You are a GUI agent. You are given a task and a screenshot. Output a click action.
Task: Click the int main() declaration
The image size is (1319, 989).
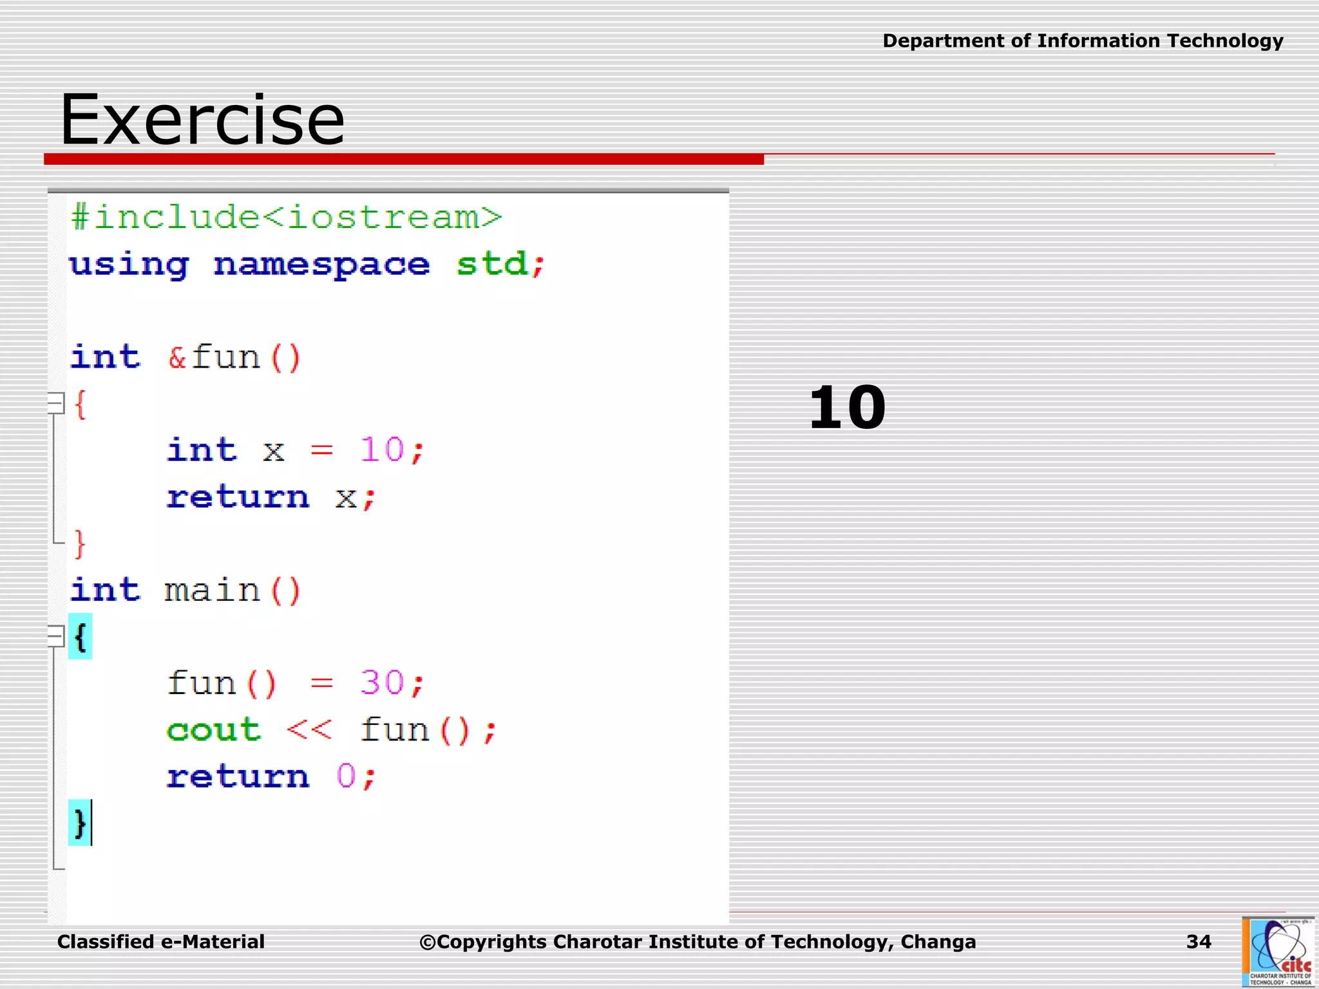(x=185, y=590)
